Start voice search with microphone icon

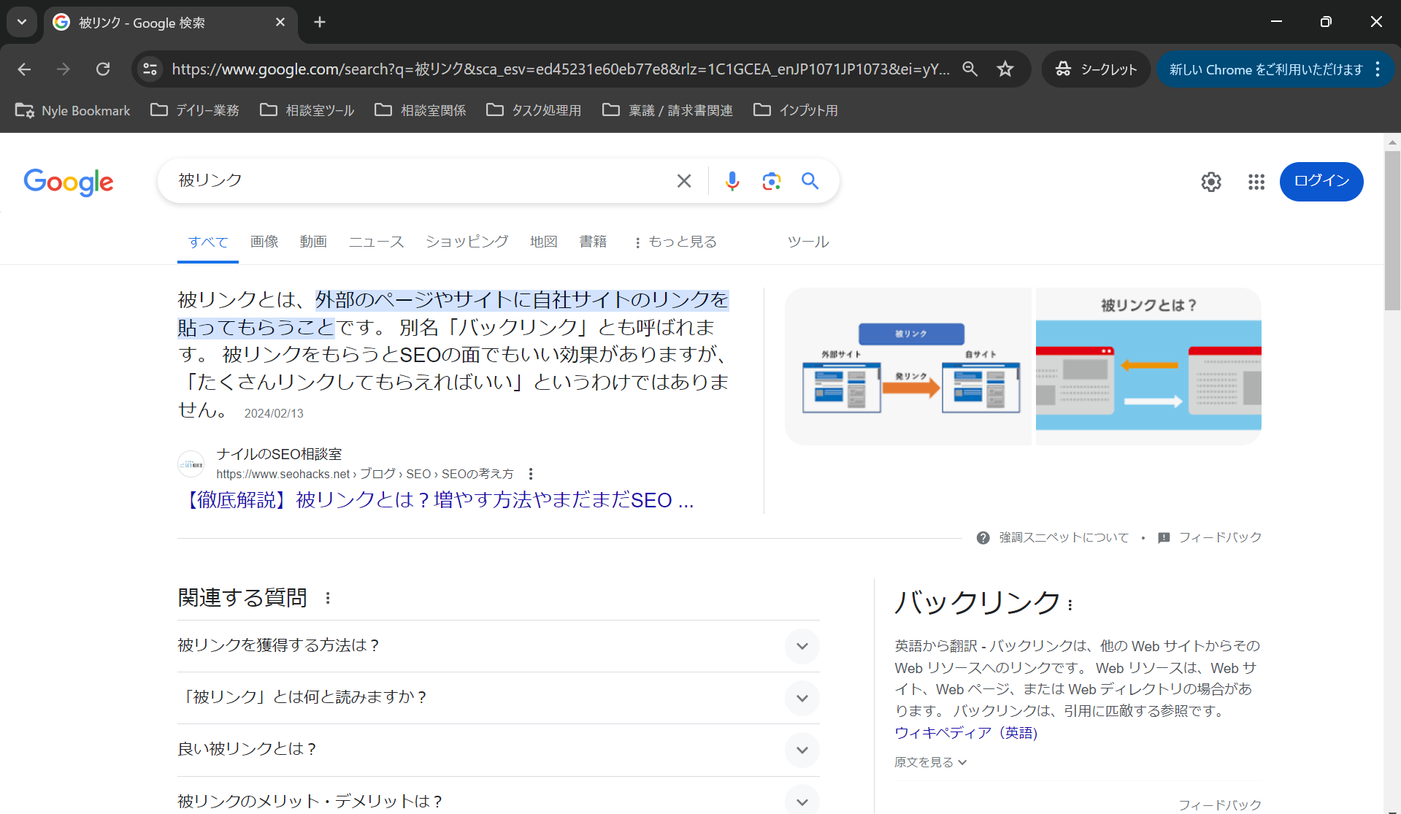click(x=732, y=181)
